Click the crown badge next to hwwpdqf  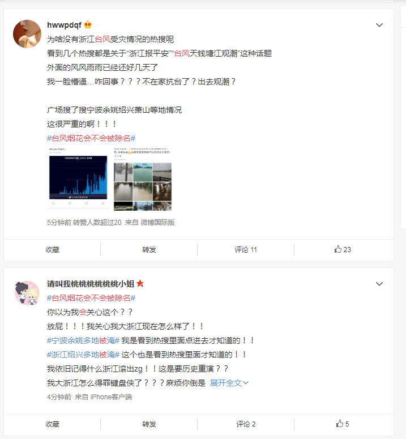[x=88, y=24]
